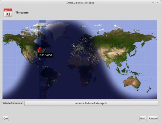Image resolution: width=161 pixels, height=123 pixels.
Task: Click the LMDE 2 Betsy Installer title
Action: (80, 3)
